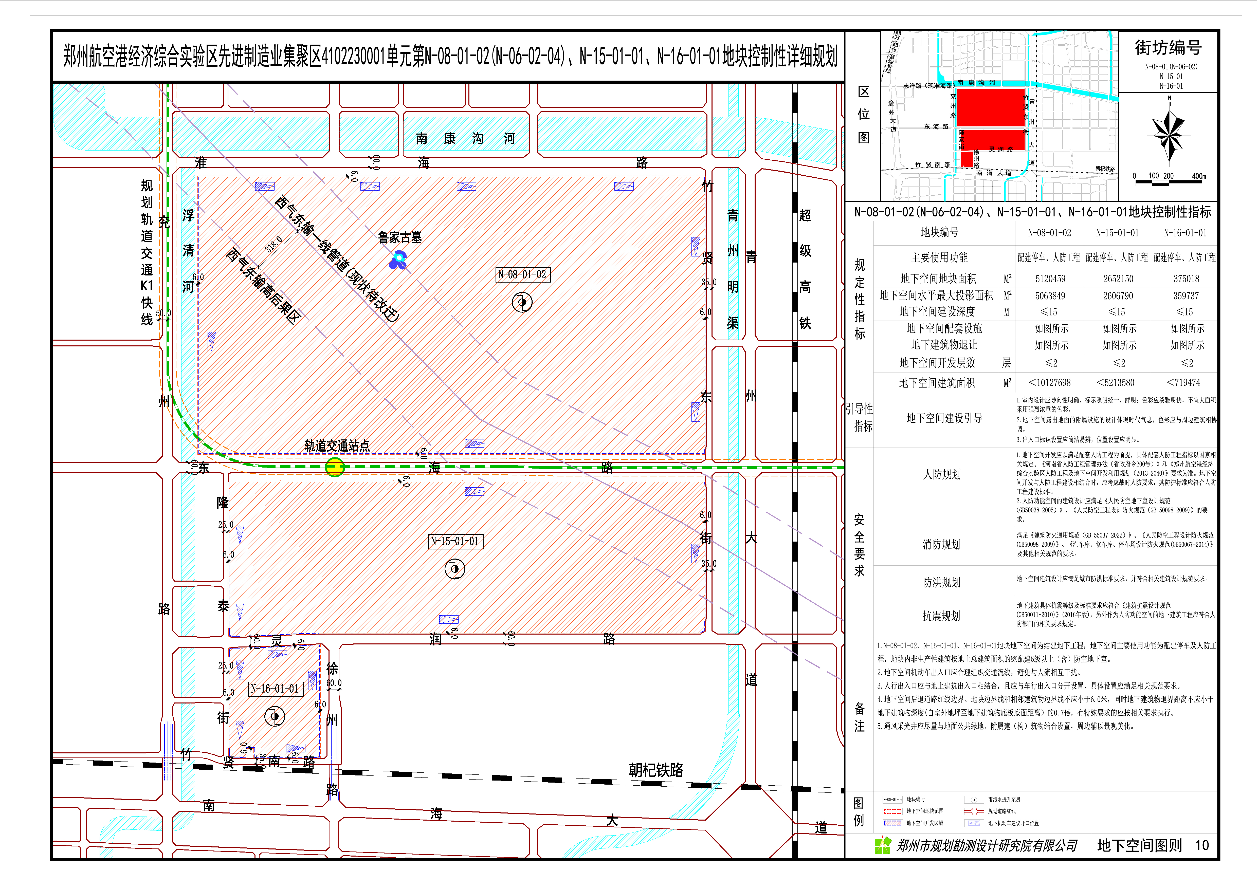Viewport: 1258px width, 889px height.
Task: Click the blue dashed 地下空间开发区域 legend swatch
Action: (x=892, y=823)
